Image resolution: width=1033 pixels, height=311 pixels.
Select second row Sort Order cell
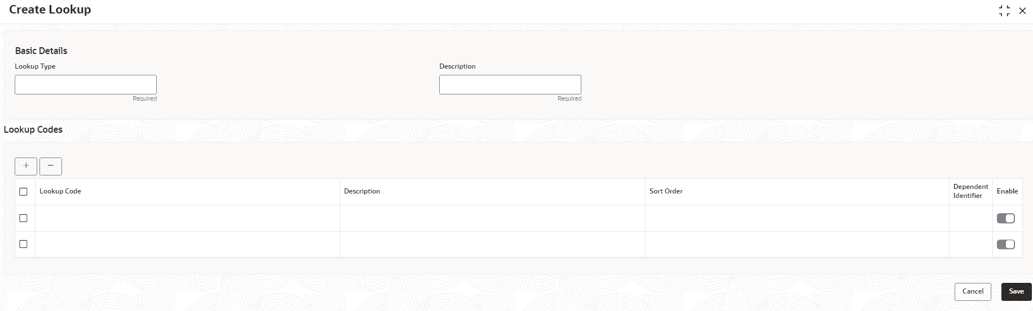[797, 245]
